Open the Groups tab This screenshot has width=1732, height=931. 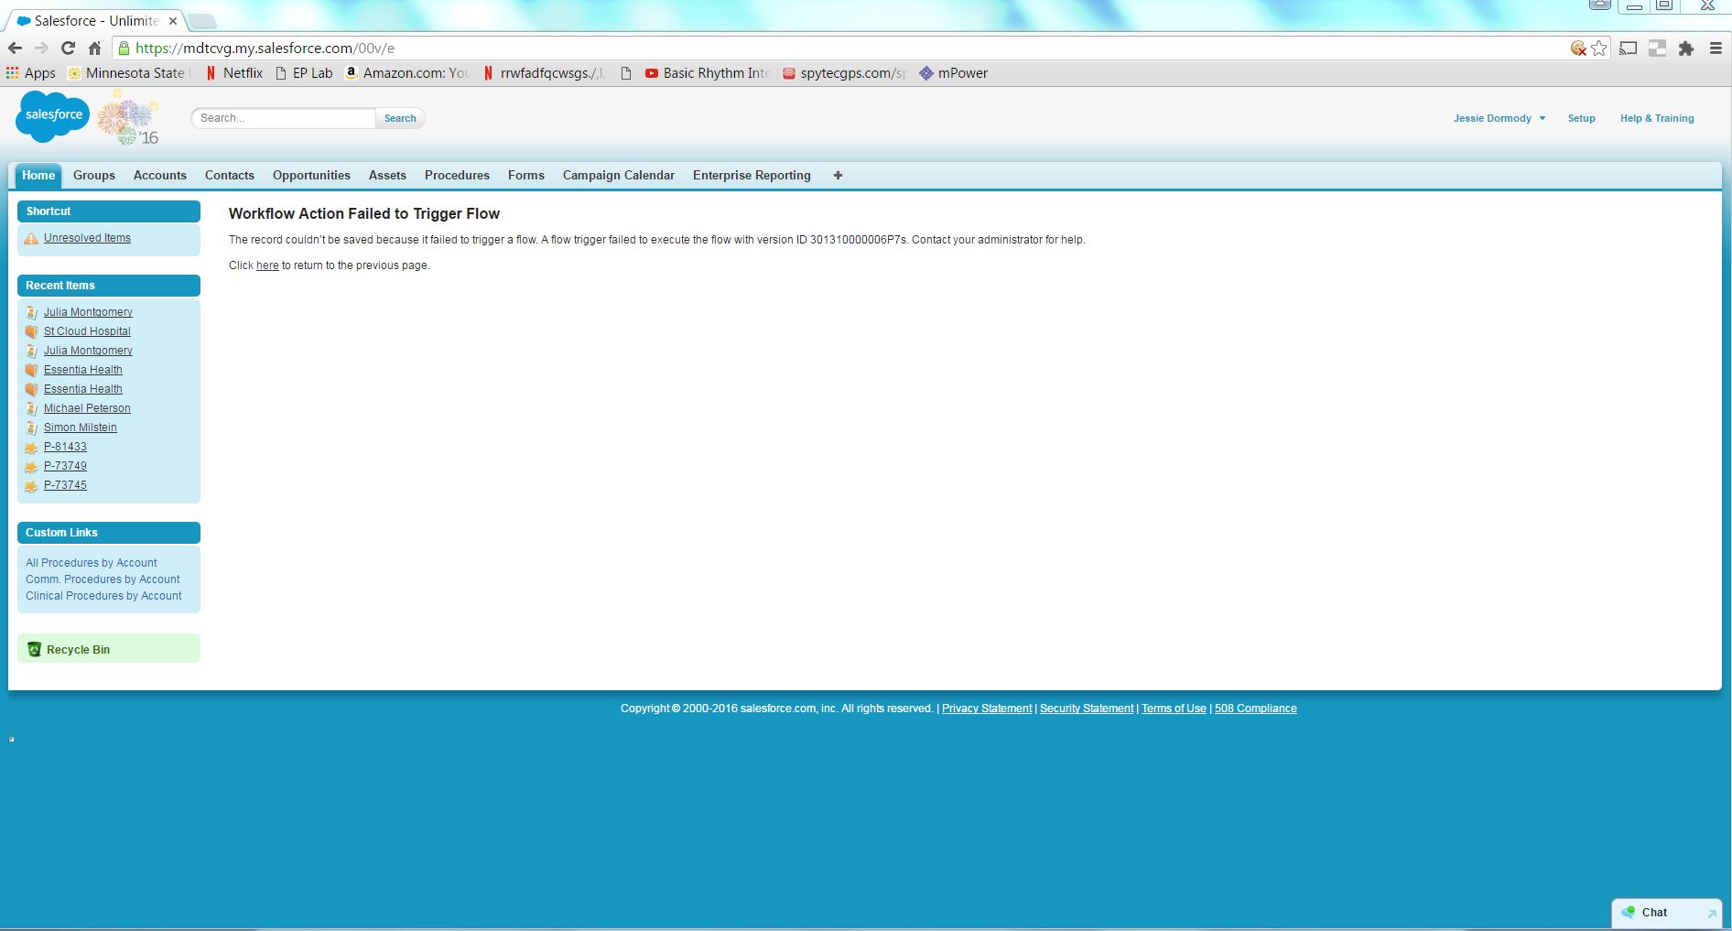94,176
